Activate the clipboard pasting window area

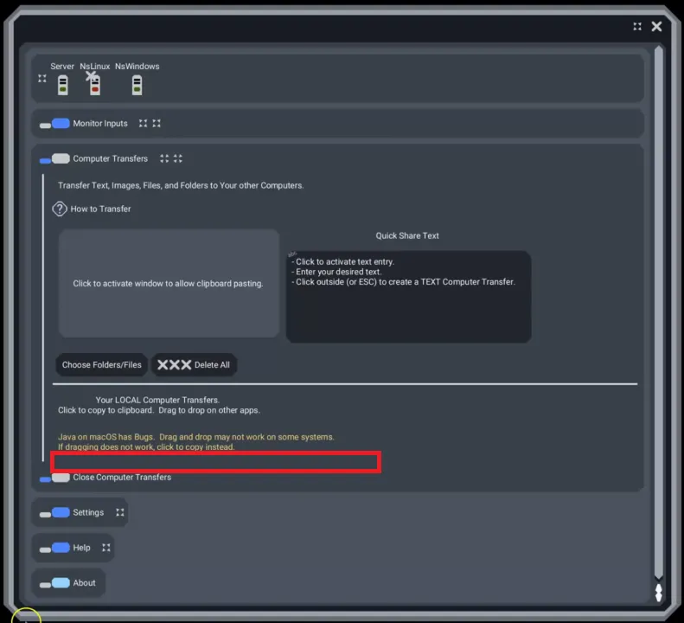pyautogui.click(x=169, y=283)
